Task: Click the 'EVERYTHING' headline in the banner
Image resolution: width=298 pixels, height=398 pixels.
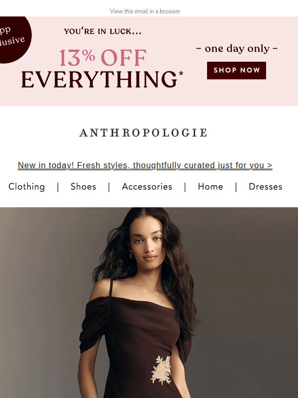Action: tap(99, 80)
